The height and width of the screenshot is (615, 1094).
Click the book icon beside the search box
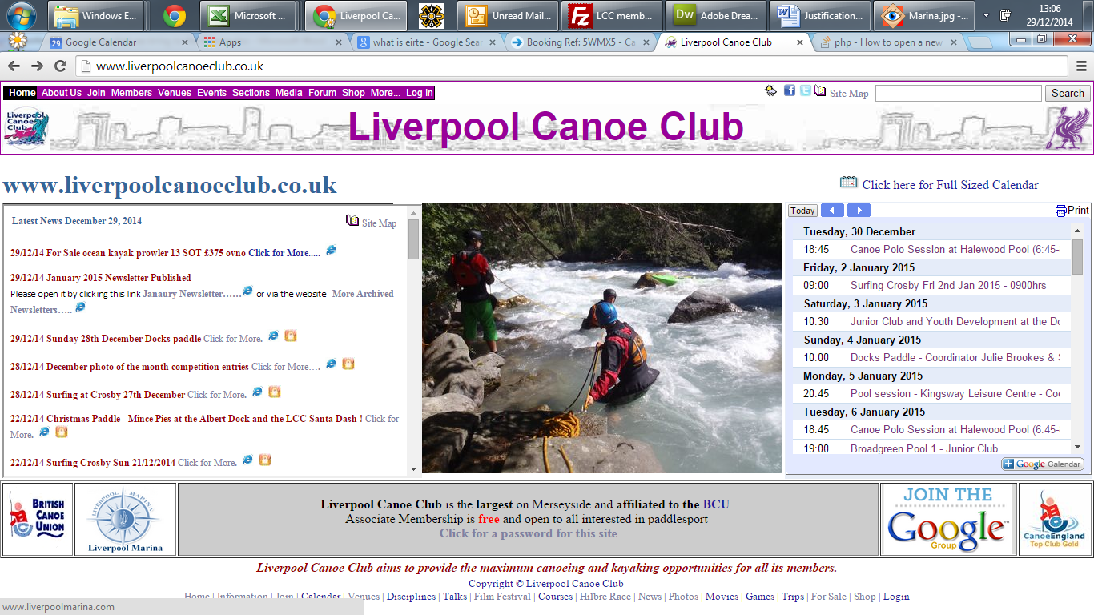(819, 90)
